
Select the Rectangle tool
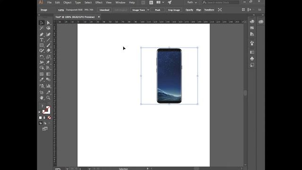click(x=42, y=45)
